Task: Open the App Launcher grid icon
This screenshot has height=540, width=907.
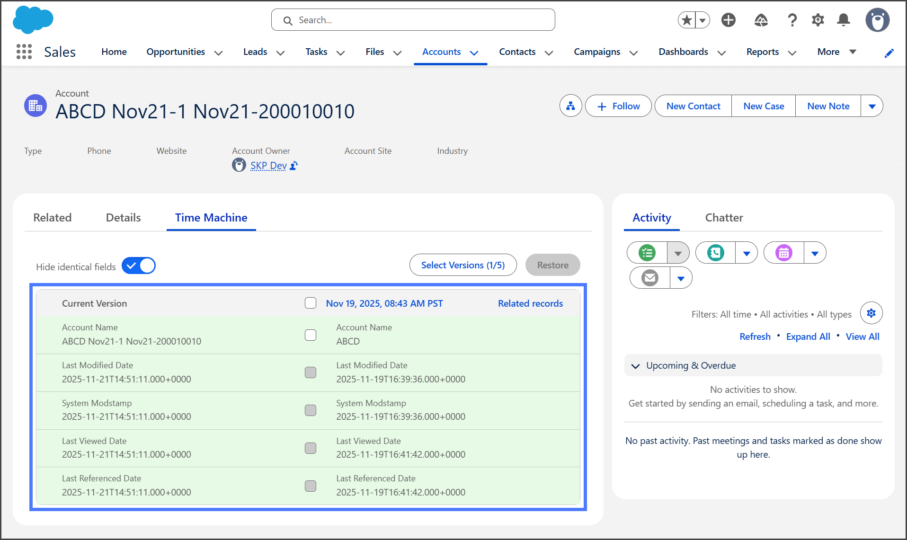Action: click(x=24, y=52)
